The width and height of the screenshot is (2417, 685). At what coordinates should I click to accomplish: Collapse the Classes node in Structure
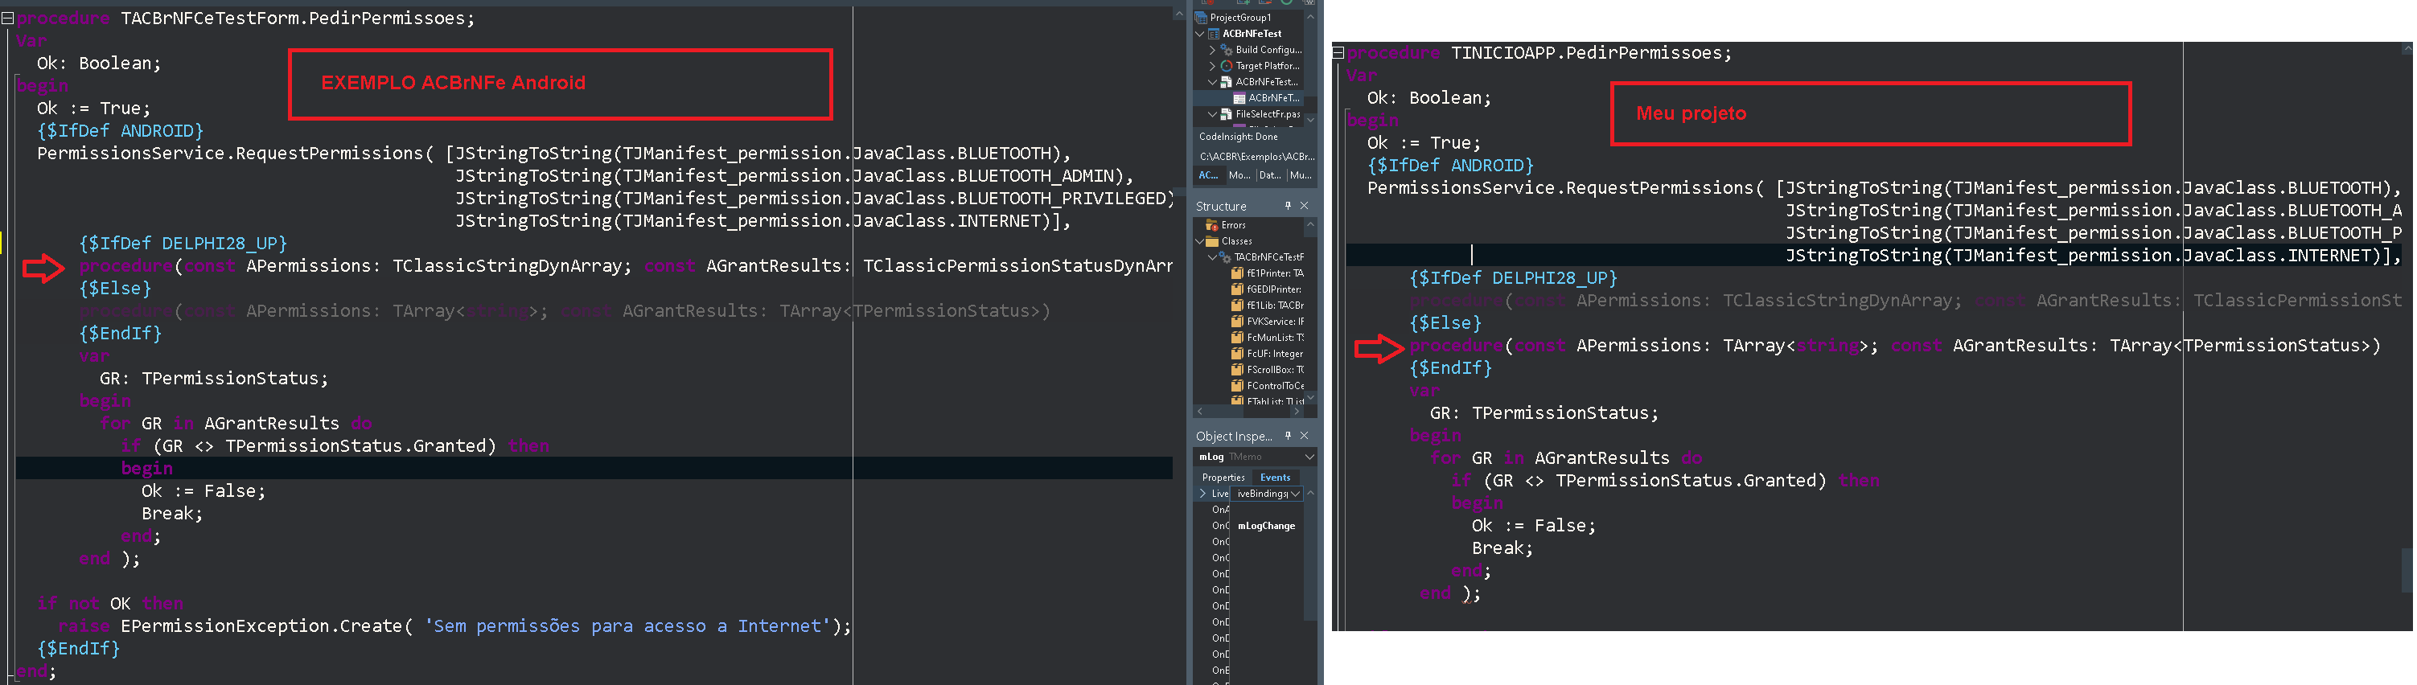pos(1200,241)
